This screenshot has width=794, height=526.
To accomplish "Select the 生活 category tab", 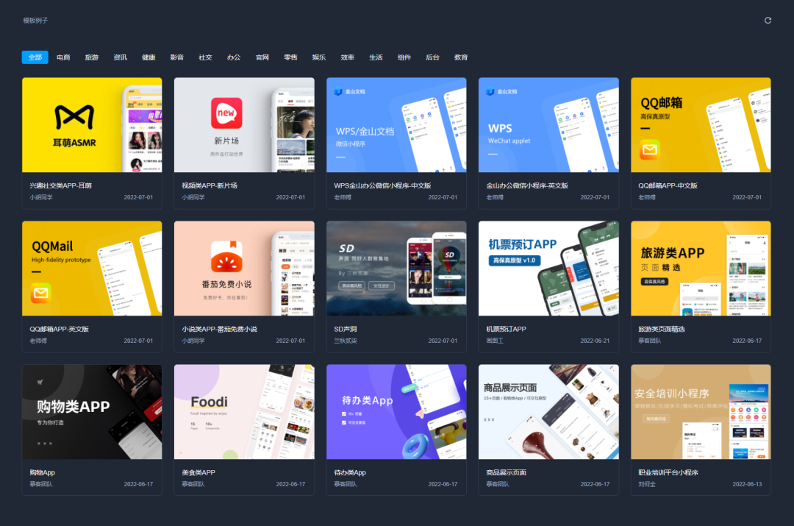I will (x=376, y=57).
